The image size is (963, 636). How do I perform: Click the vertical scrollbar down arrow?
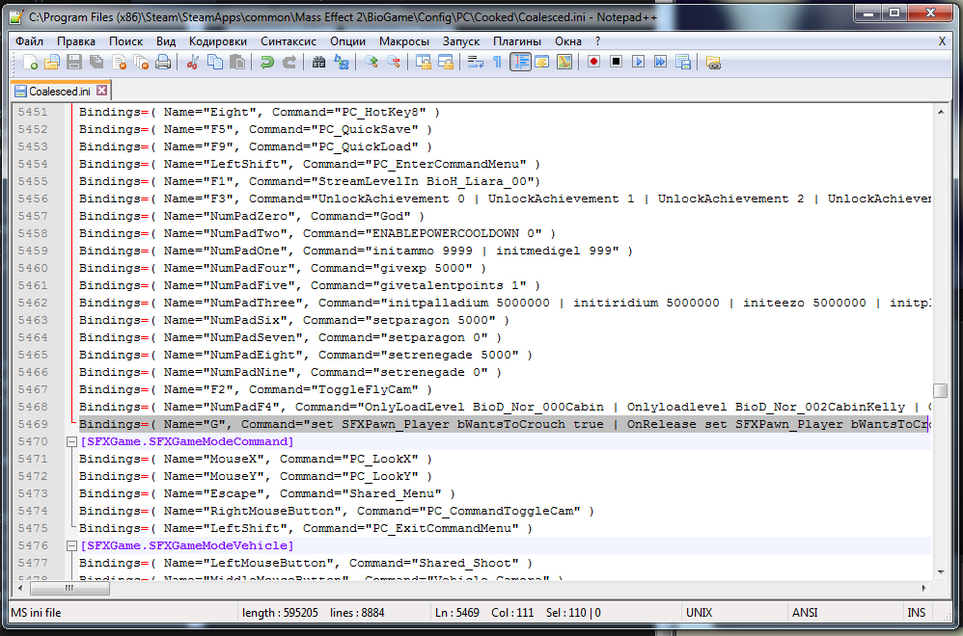tap(940, 572)
